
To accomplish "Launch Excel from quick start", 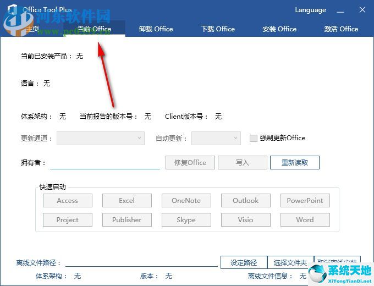I will (x=127, y=200).
